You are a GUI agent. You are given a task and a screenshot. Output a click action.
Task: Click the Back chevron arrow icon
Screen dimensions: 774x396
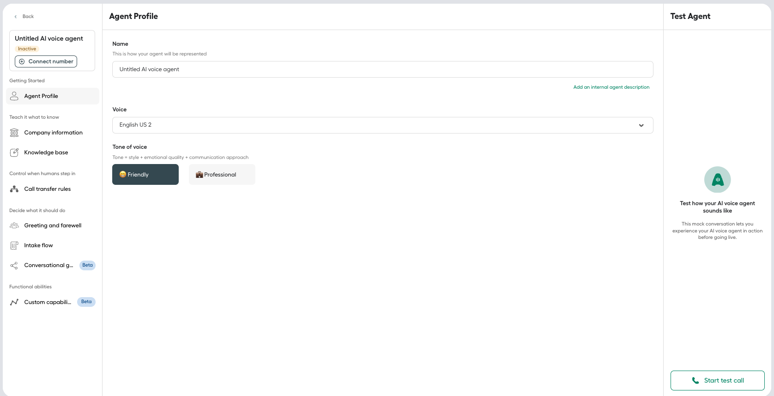point(16,17)
